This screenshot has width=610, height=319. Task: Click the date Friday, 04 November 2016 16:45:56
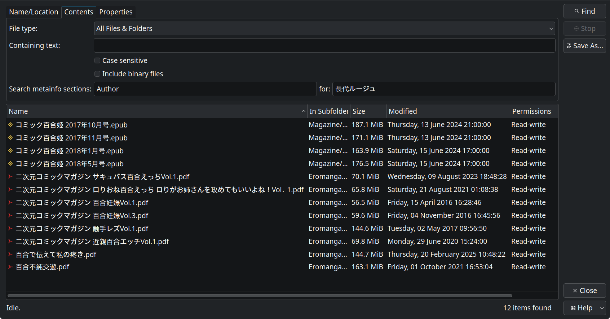444,215
